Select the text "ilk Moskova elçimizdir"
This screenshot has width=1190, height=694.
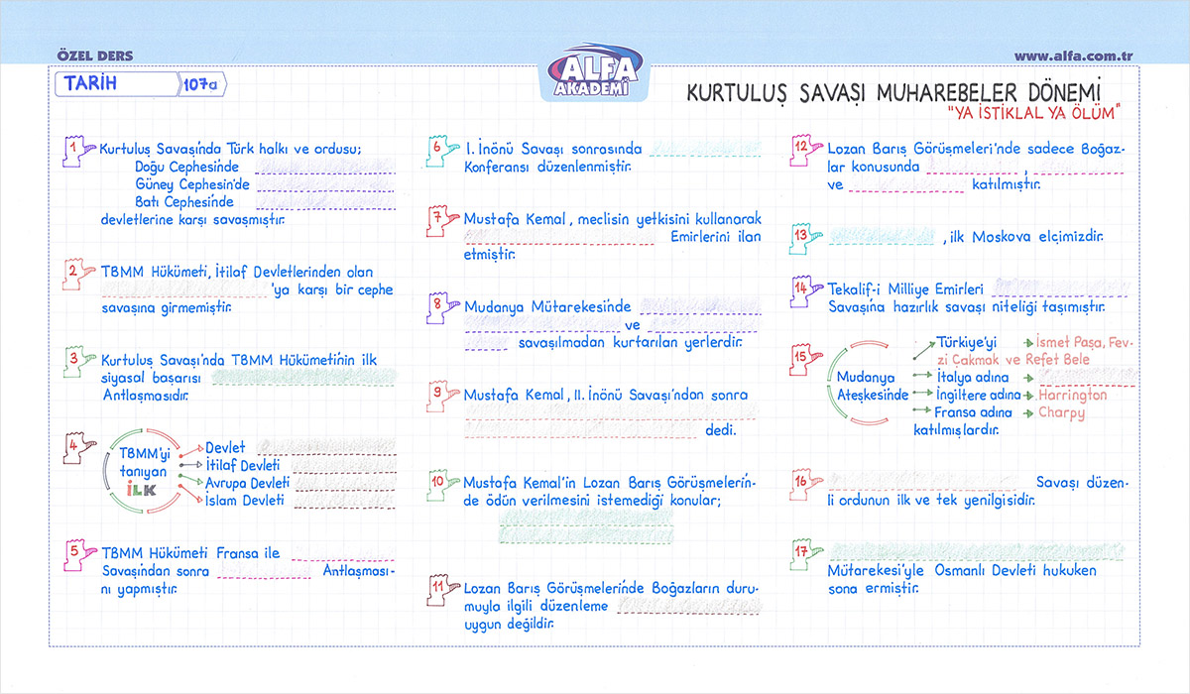pyautogui.click(x=1025, y=238)
